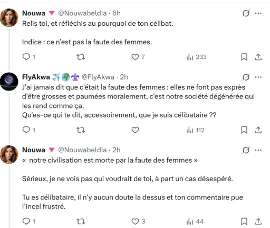The width and height of the screenshot is (270, 228).
Task: Open more options on FlyAkwa's tweet
Action: click(x=258, y=77)
